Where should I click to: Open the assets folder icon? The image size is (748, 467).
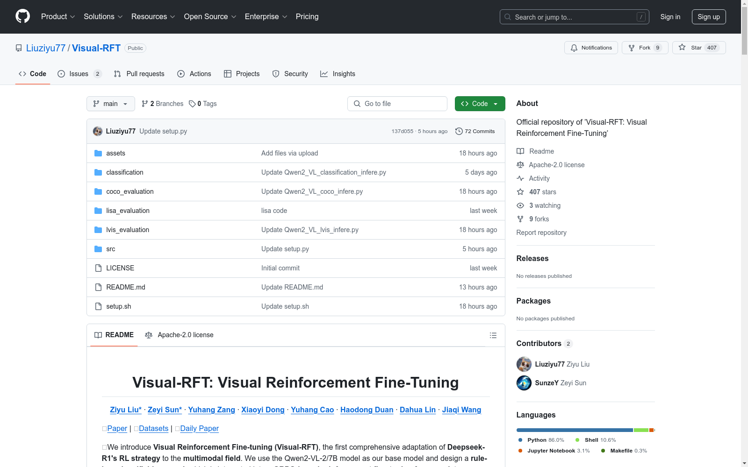[98, 153]
